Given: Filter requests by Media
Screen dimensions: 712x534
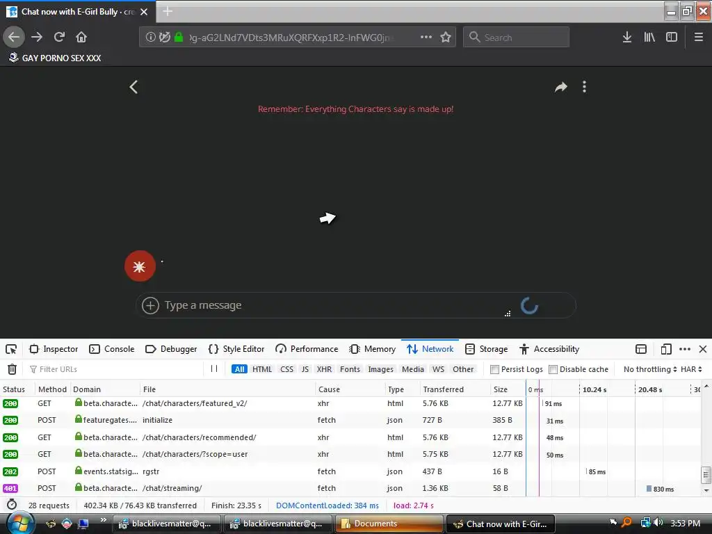Looking at the screenshot, I should (x=413, y=369).
